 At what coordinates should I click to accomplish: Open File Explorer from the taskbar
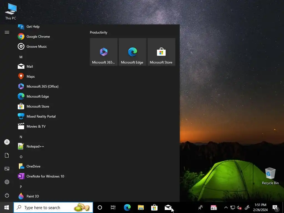click(141, 207)
